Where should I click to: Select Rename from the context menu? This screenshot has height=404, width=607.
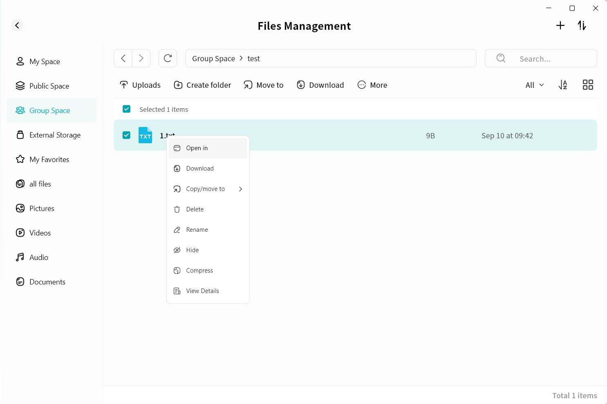pyautogui.click(x=197, y=230)
